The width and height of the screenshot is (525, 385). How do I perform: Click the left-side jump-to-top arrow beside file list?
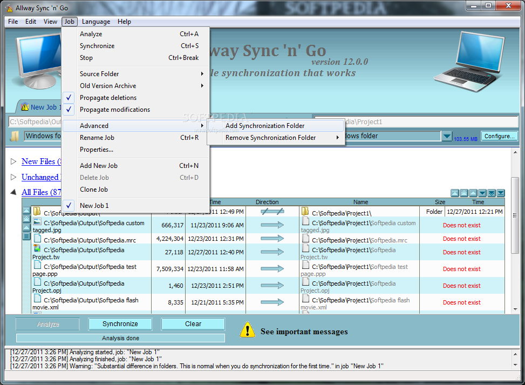coord(26,211)
